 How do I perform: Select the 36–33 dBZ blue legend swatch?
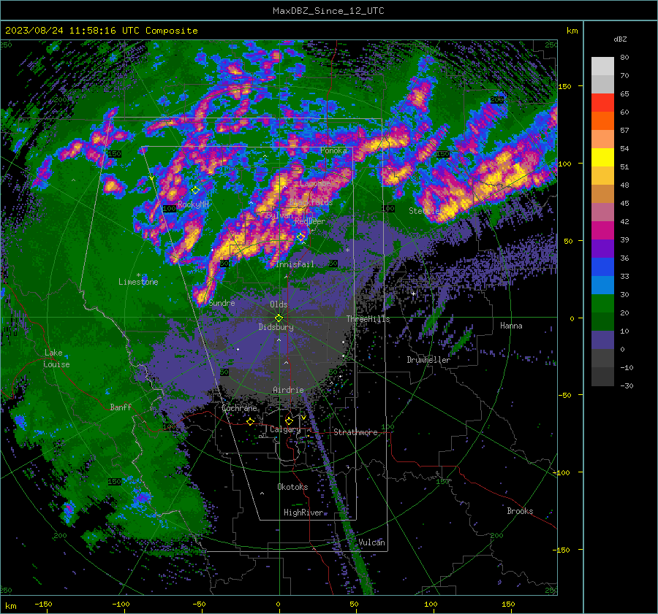[x=602, y=267]
